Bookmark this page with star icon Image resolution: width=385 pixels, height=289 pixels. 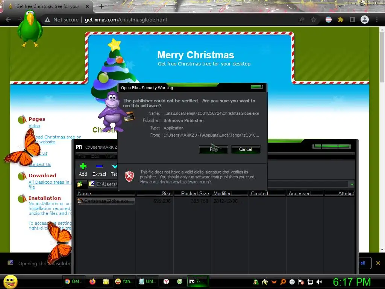(x=314, y=20)
